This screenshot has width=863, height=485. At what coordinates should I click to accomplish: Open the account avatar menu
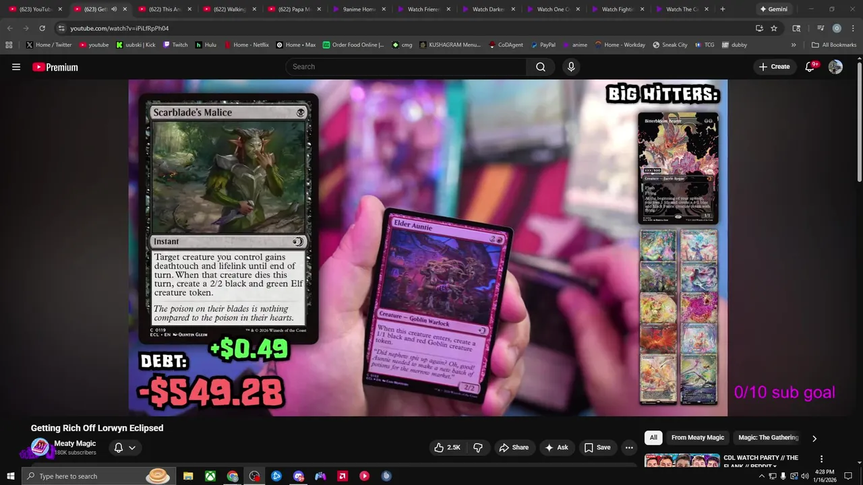(x=835, y=67)
